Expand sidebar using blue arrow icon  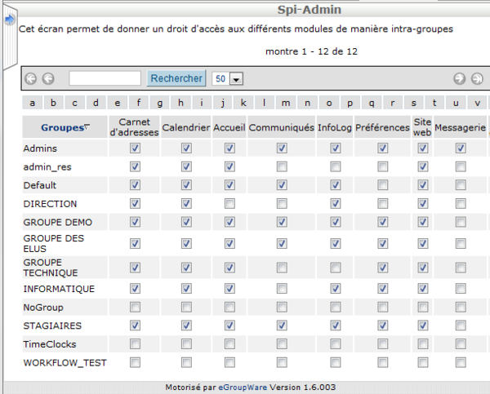click(10, 20)
